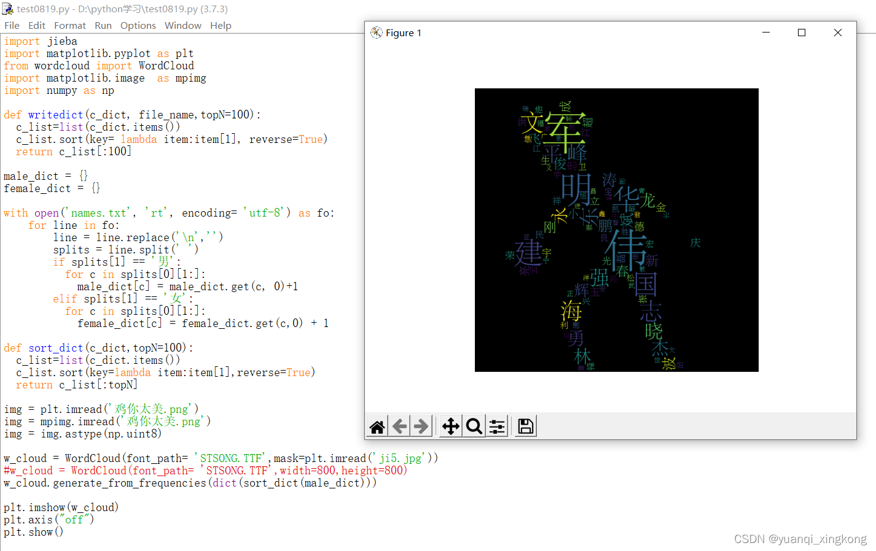Minimize the Figure 1 window
876x551 pixels.
point(766,33)
